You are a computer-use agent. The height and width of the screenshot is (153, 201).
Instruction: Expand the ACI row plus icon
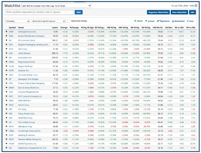(6, 148)
